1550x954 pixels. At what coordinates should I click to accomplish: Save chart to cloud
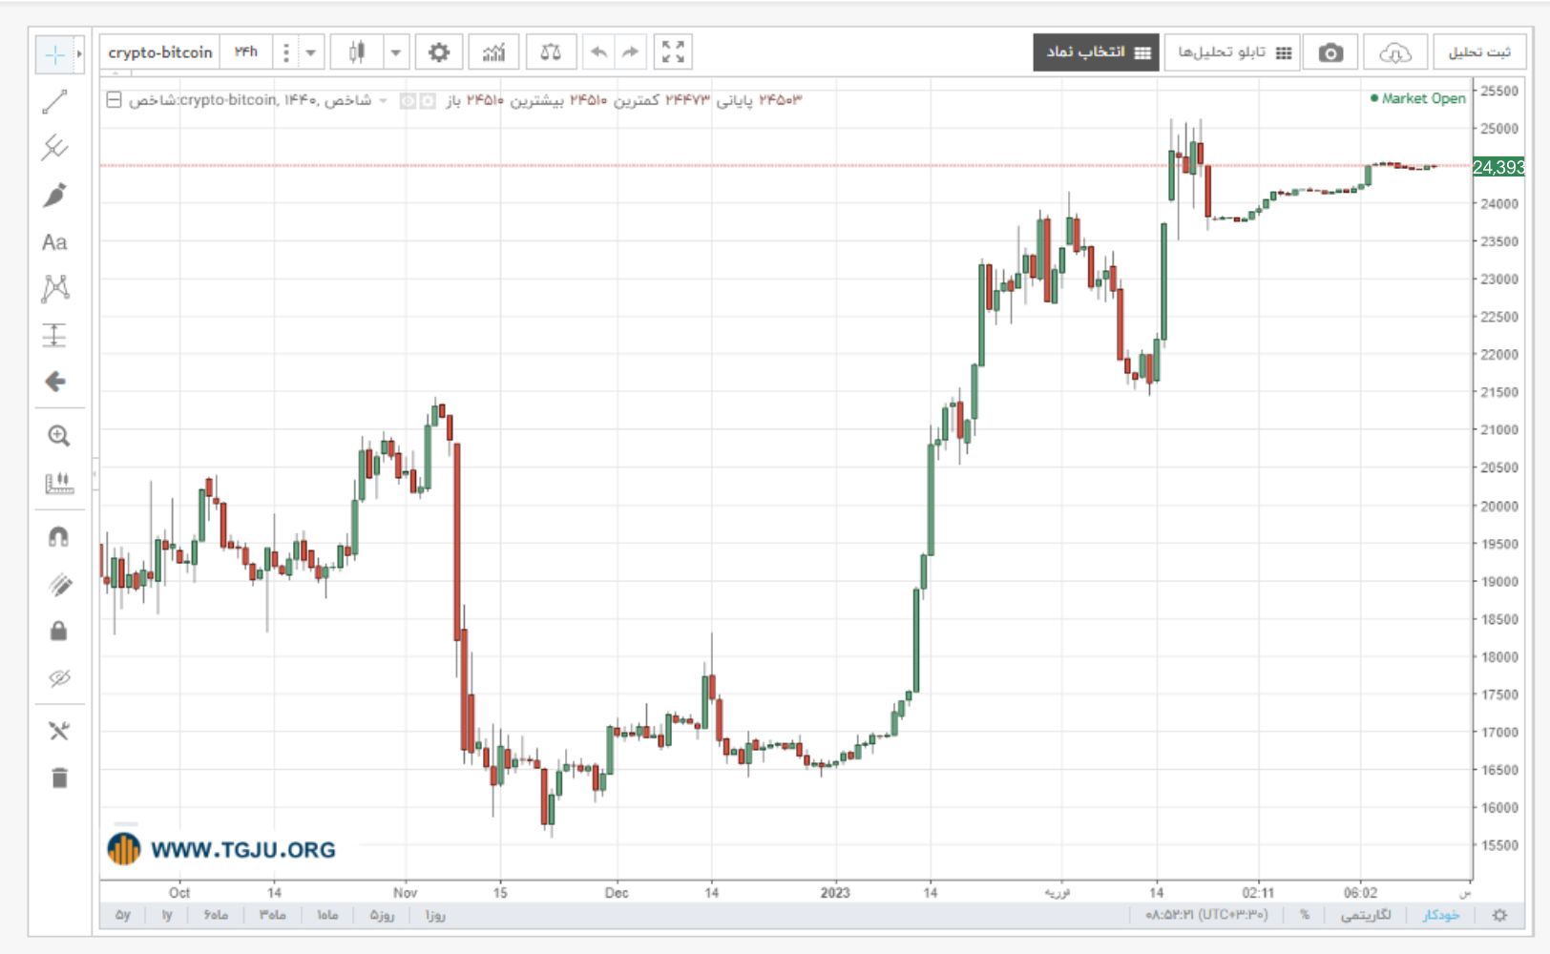point(1394,52)
